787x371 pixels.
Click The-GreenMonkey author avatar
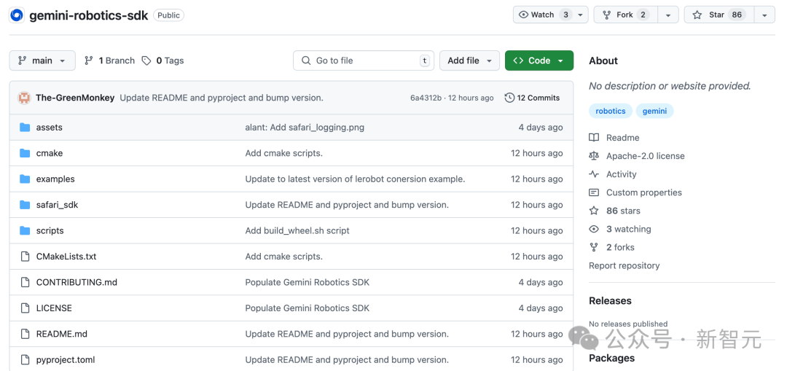[25, 98]
